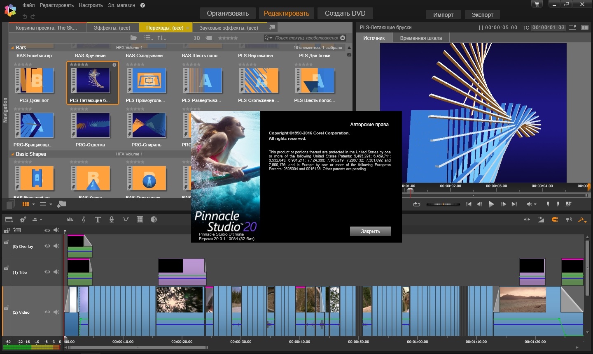Toggle magnetic snapping on timeline
Image resolution: width=593 pixels, height=354 pixels.
click(x=555, y=220)
